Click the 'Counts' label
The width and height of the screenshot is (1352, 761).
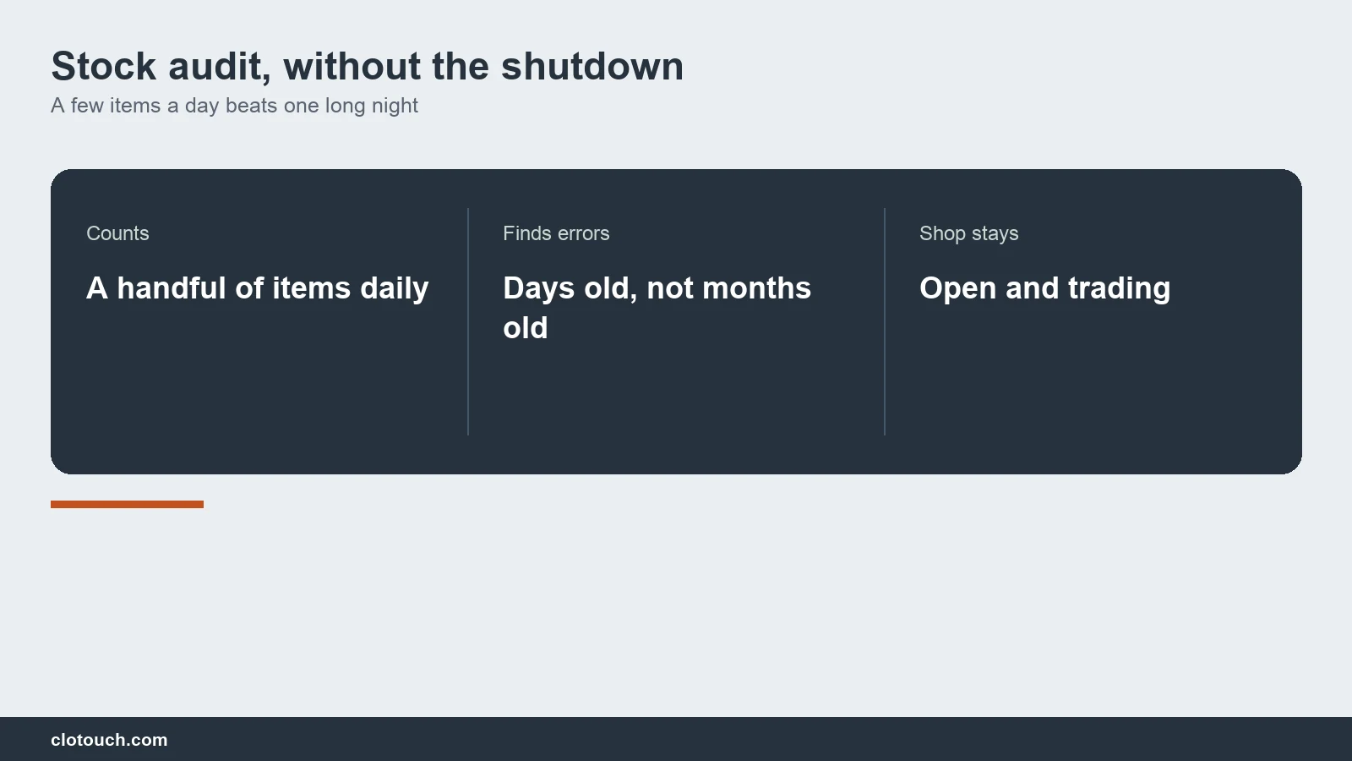(x=117, y=233)
